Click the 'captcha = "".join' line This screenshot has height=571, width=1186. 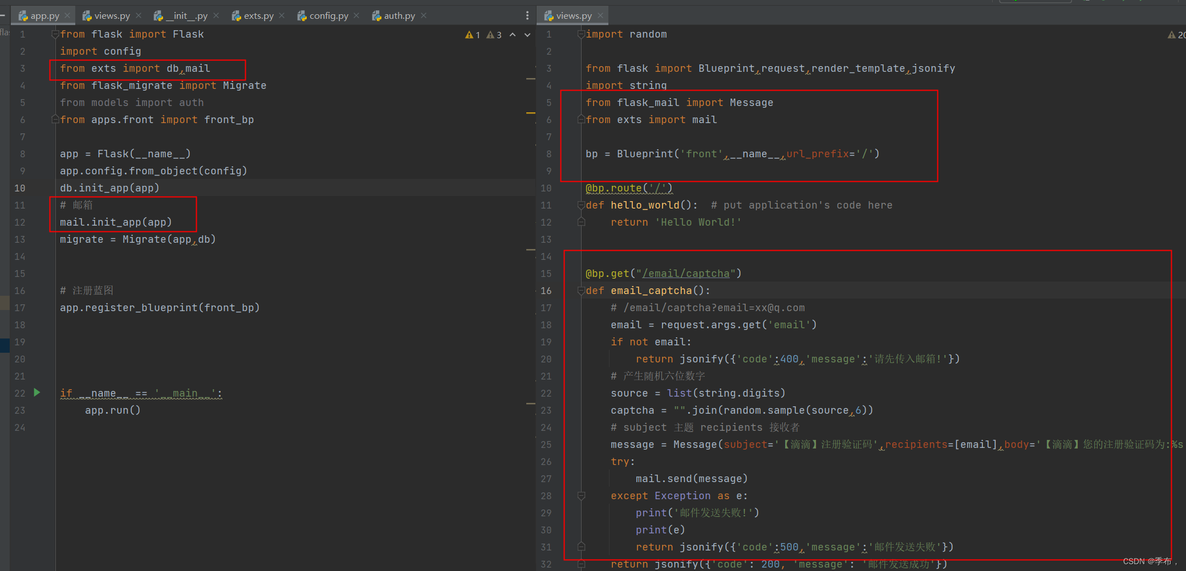pos(742,410)
